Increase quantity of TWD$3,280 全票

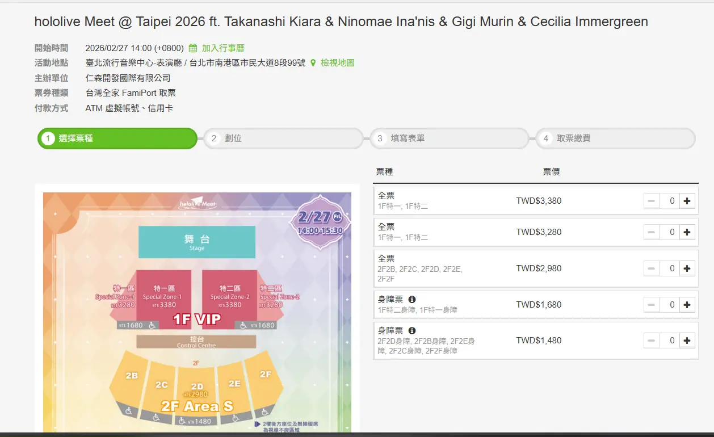[x=687, y=232]
